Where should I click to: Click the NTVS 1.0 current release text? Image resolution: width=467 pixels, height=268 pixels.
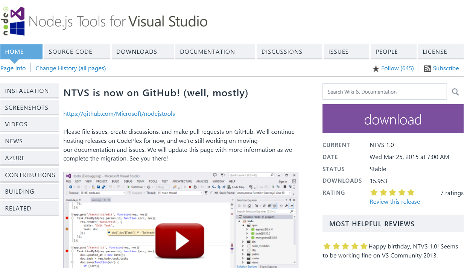tap(382, 145)
